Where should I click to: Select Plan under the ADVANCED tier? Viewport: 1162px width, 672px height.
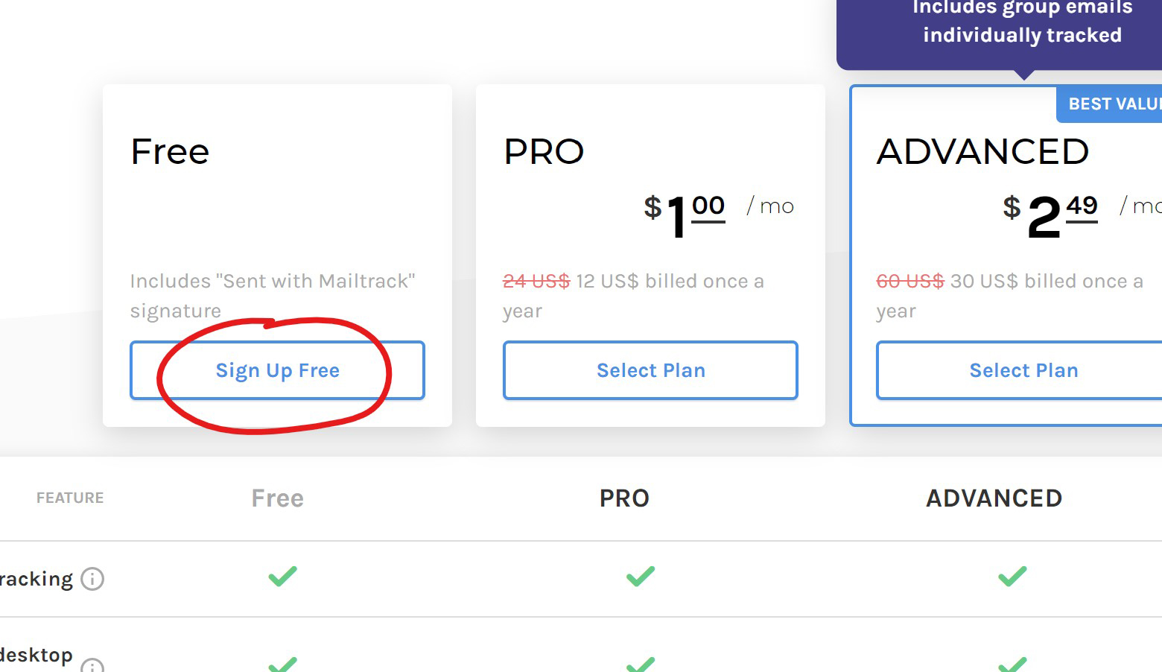(x=1023, y=370)
